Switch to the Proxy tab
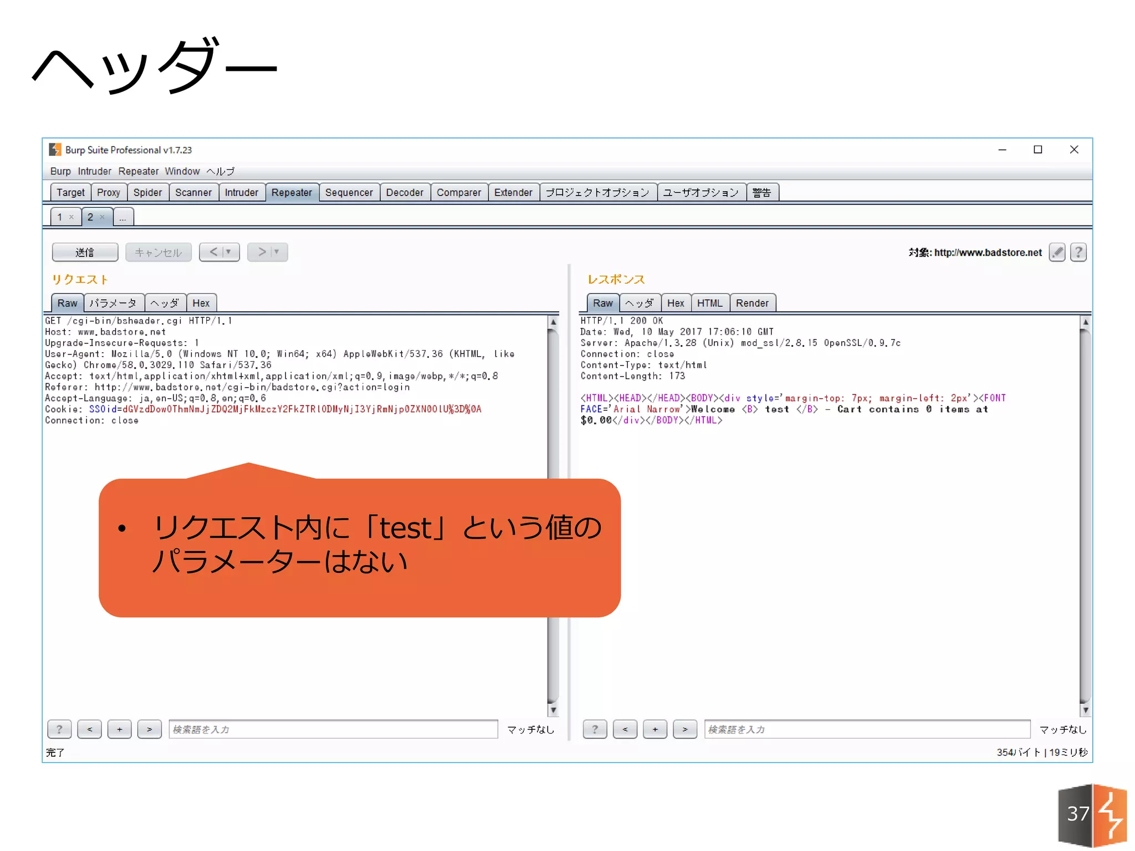The width and height of the screenshot is (1135, 851). click(109, 192)
